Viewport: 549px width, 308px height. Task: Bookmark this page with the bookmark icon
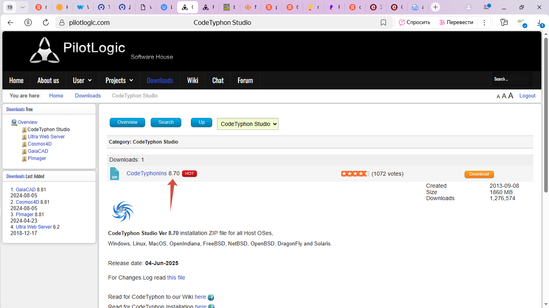[383, 22]
